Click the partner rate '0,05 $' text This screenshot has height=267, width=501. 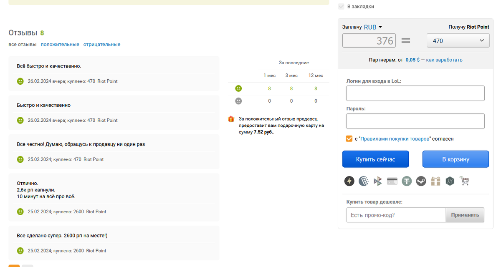(412, 60)
